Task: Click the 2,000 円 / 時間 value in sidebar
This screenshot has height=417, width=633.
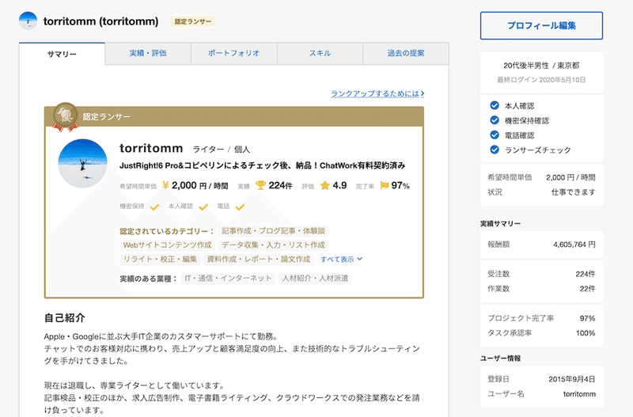Action: click(570, 177)
